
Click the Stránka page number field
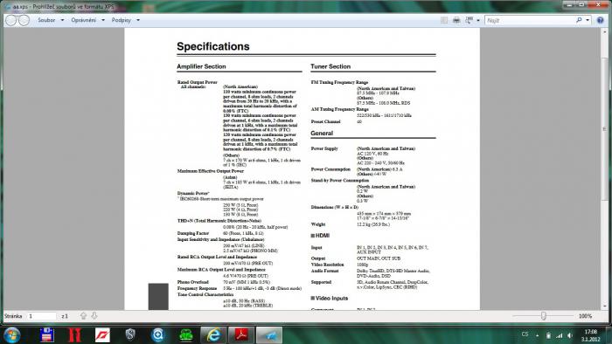tap(42, 316)
